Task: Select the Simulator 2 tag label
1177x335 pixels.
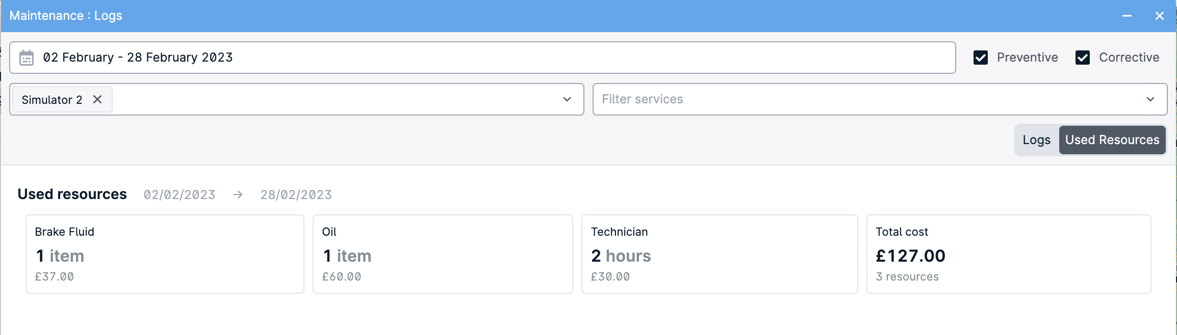Action: click(x=52, y=100)
